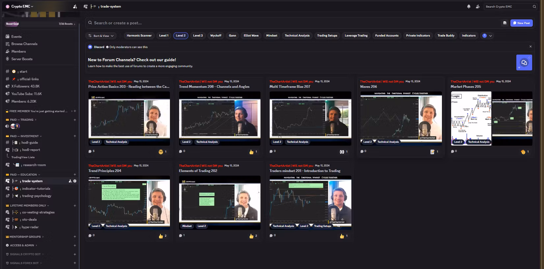Toggle the Level 2 tag filter
Screen dimensions: 544x269
point(181,36)
